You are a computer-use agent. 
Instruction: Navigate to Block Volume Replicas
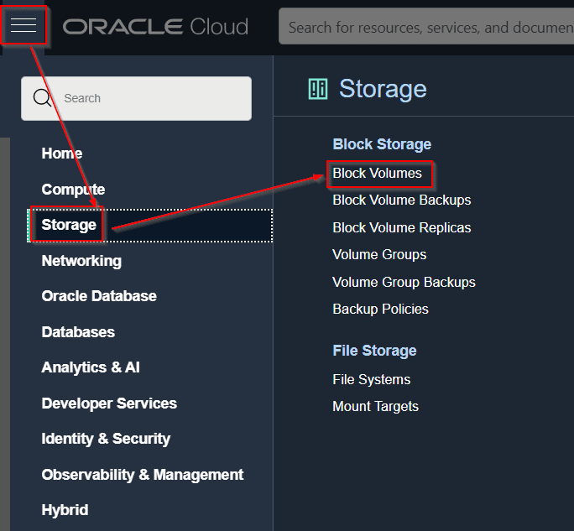[402, 227]
